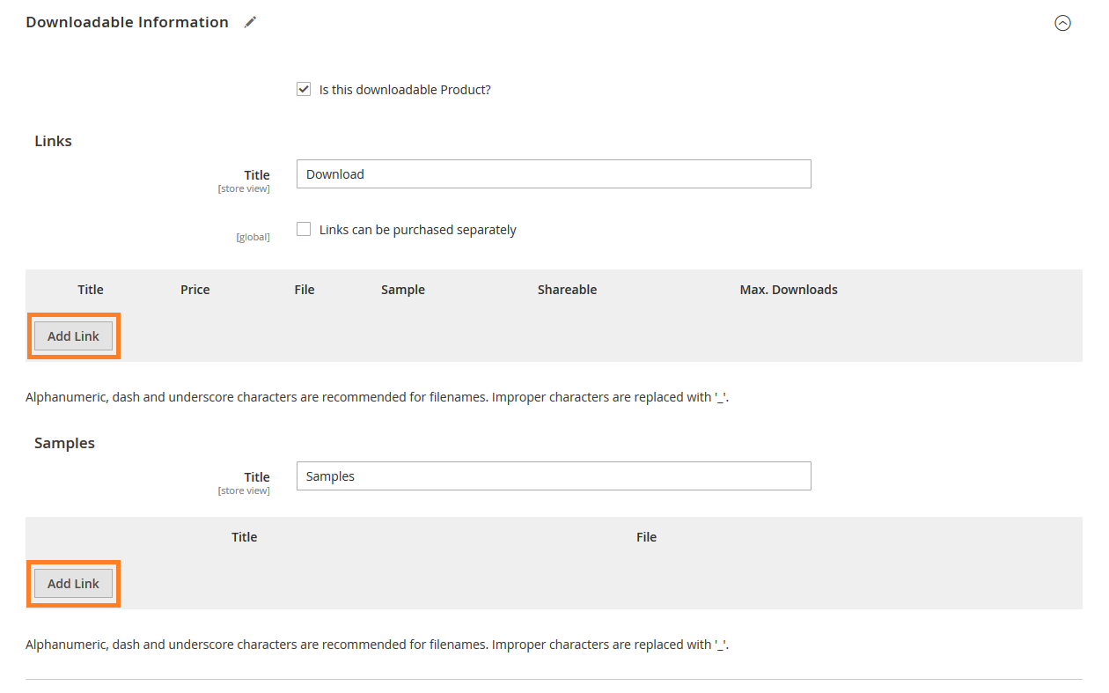Add a link in Samples table

[x=73, y=583]
